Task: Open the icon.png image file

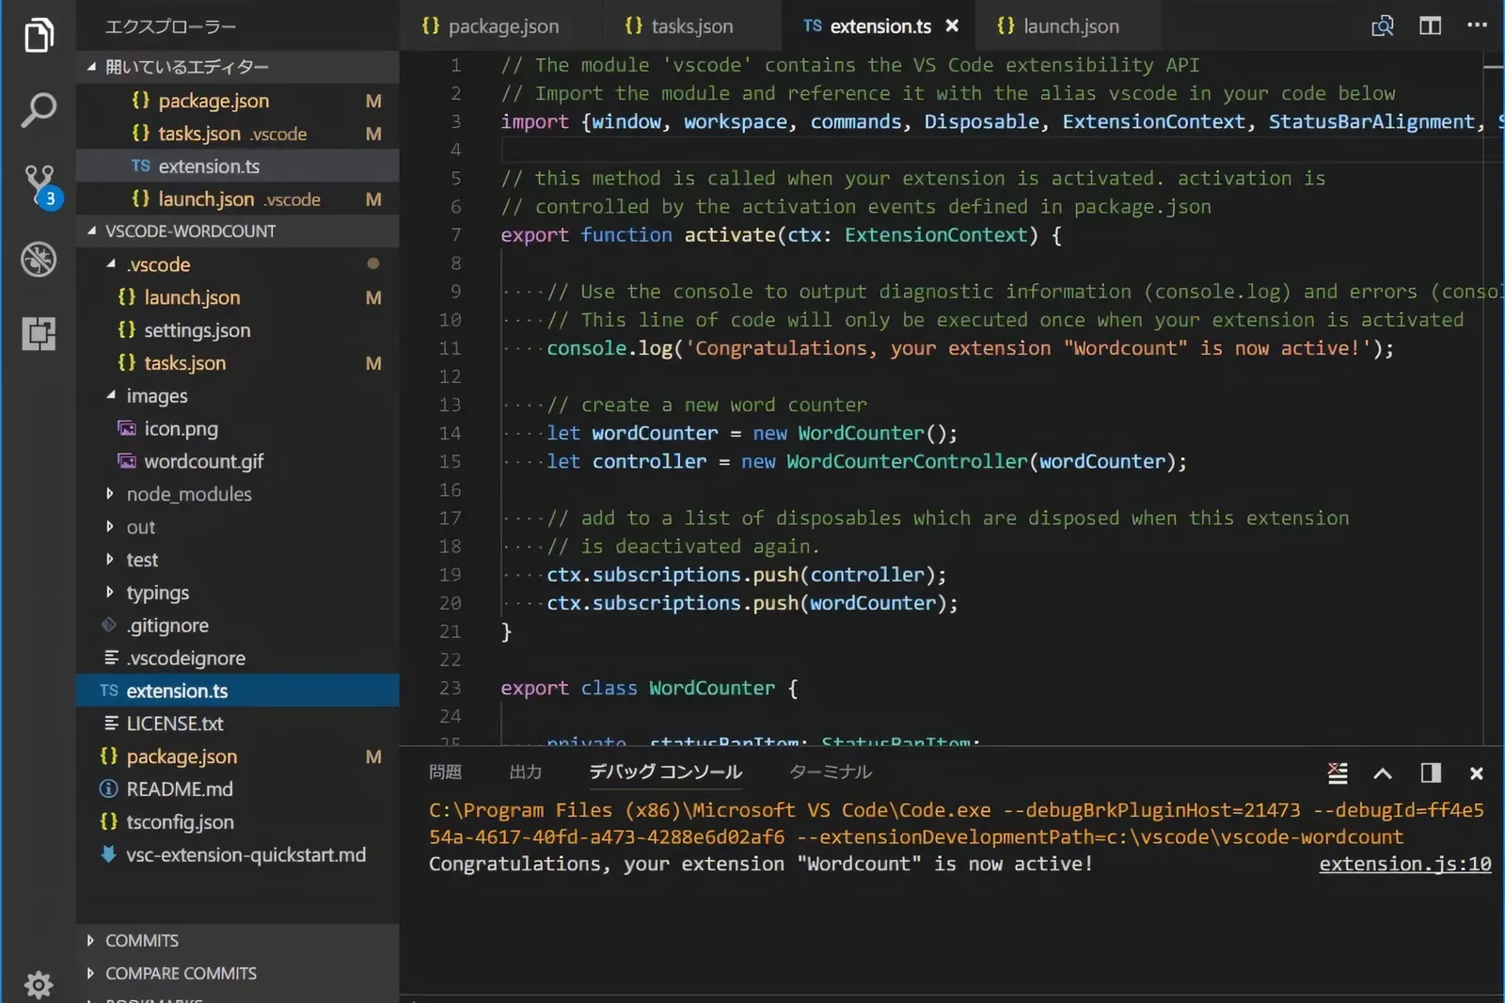Action: [237, 428]
